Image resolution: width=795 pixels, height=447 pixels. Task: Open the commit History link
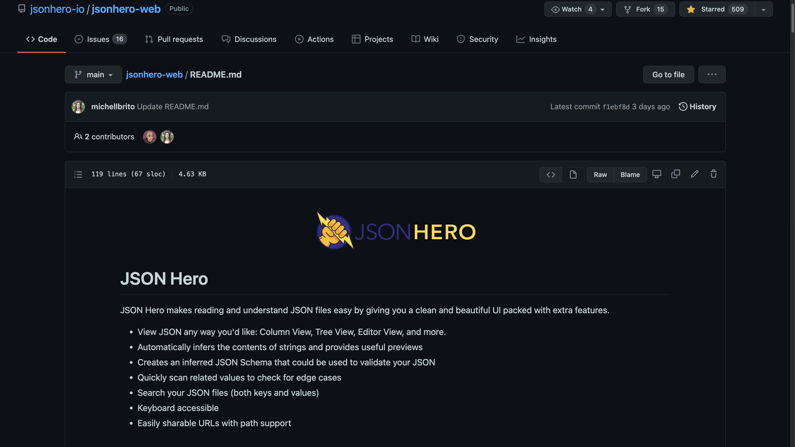(x=697, y=107)
